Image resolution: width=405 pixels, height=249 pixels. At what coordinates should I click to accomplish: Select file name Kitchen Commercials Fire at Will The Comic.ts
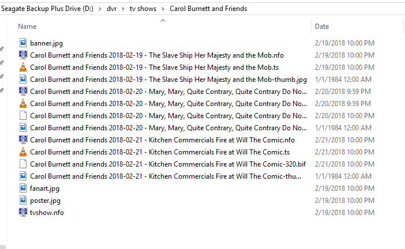click(x=160, y=152)
